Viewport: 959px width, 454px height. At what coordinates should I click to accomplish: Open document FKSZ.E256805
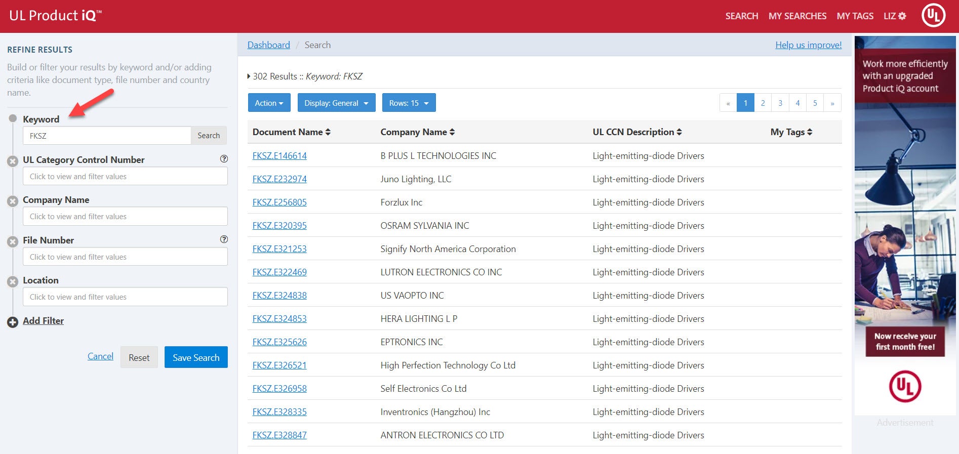point(279,202)
